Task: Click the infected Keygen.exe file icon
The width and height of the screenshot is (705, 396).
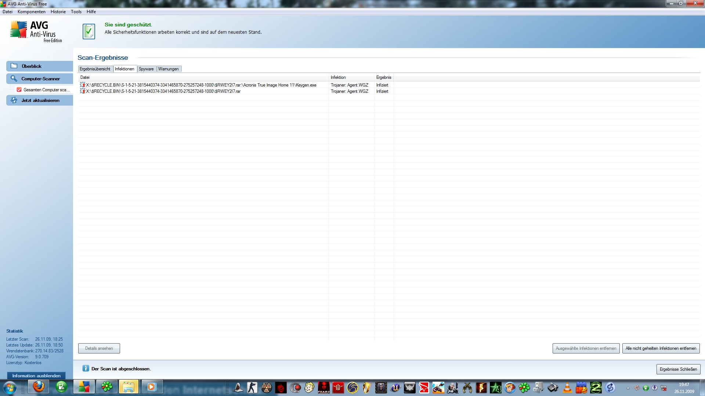Action: (83, 85)
